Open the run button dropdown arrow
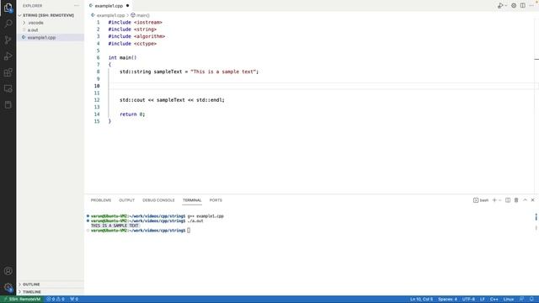This screenshot has width=539, height=303. click(x=505, y=6)
